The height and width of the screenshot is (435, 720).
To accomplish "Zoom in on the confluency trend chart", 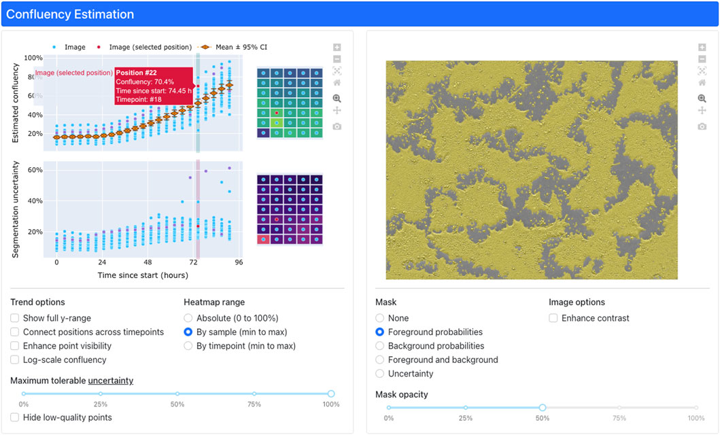I will point(337,47).
